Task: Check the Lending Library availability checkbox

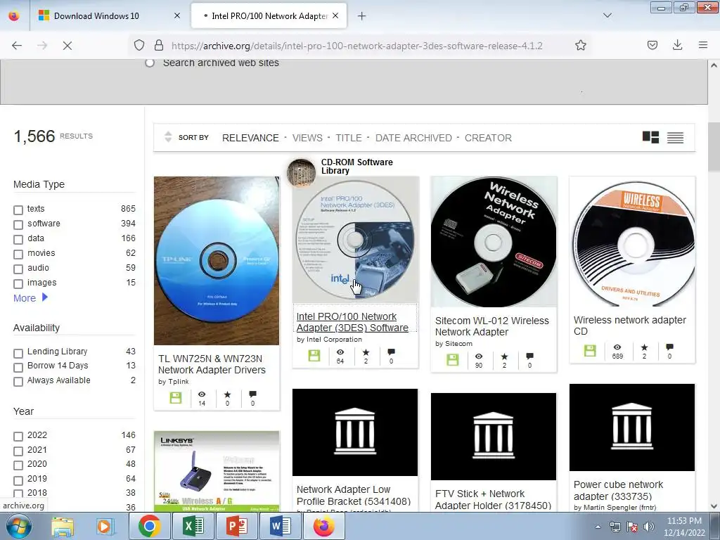Action: [x=18, y=353]
